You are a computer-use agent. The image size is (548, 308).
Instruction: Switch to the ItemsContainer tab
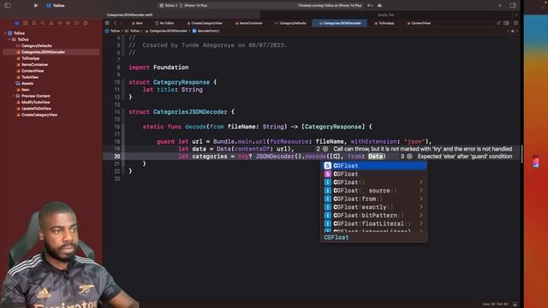[249, 23]
